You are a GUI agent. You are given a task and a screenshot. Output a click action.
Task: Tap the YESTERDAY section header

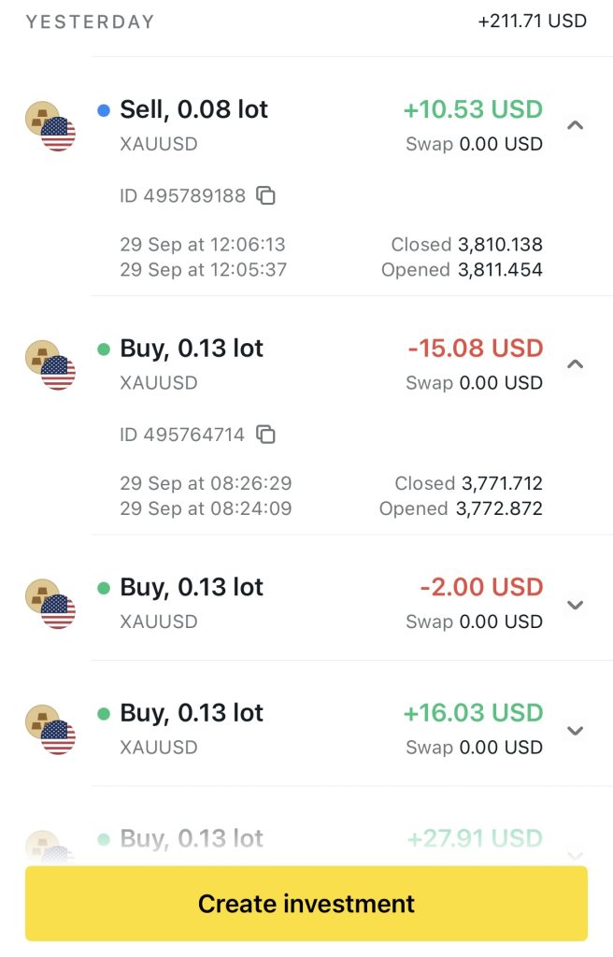coord(90,21)
